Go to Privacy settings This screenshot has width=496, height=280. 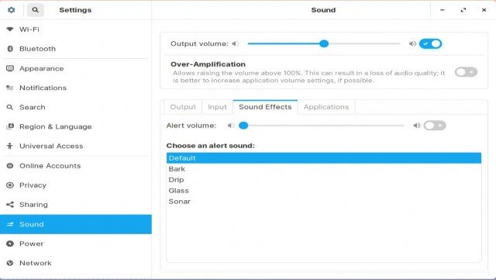tap(76, 185)
